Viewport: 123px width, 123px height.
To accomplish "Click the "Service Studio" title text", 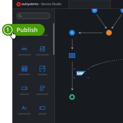I will click(x=51, y=4).
